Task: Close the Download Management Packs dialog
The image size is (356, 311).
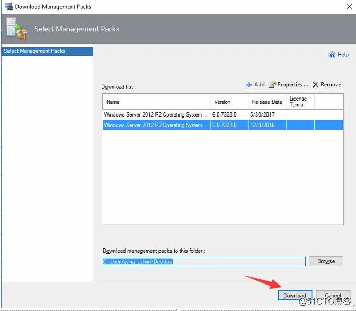Action: pyautogui.click(x=350, y=6)
